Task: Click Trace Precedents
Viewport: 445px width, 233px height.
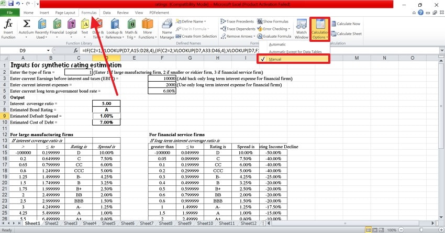Action: pos(237,21)
